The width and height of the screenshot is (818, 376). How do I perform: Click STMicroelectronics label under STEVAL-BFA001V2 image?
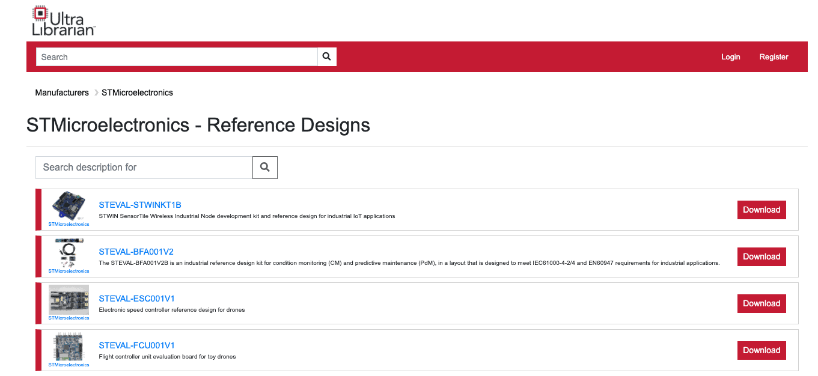coord(69,271)
